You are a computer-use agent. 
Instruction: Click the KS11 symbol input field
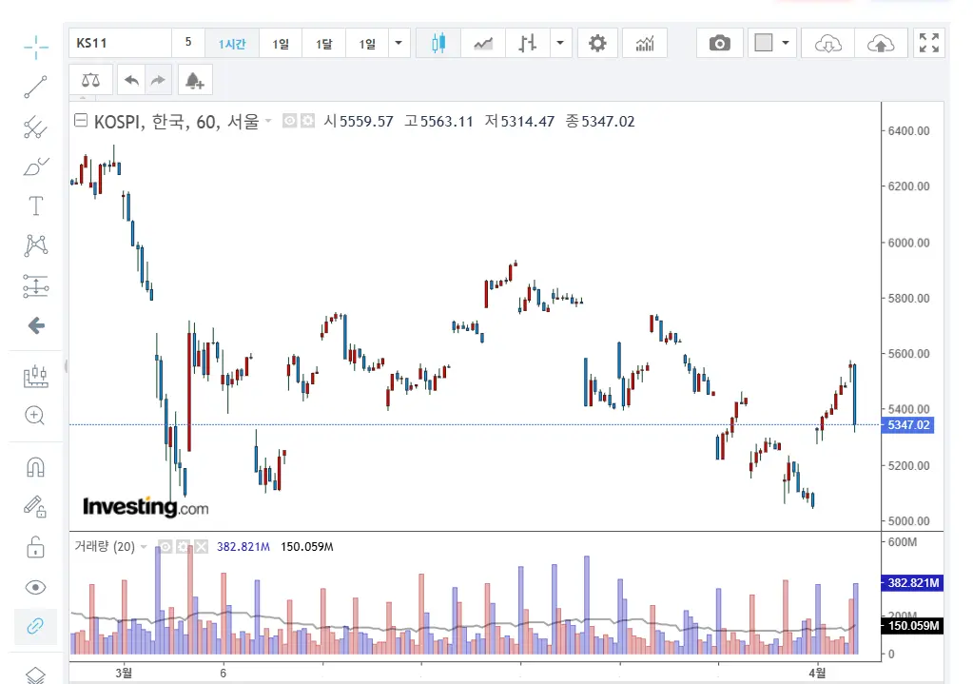120,43
